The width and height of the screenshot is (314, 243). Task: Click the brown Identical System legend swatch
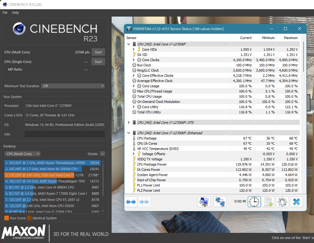tap(29, 218)
